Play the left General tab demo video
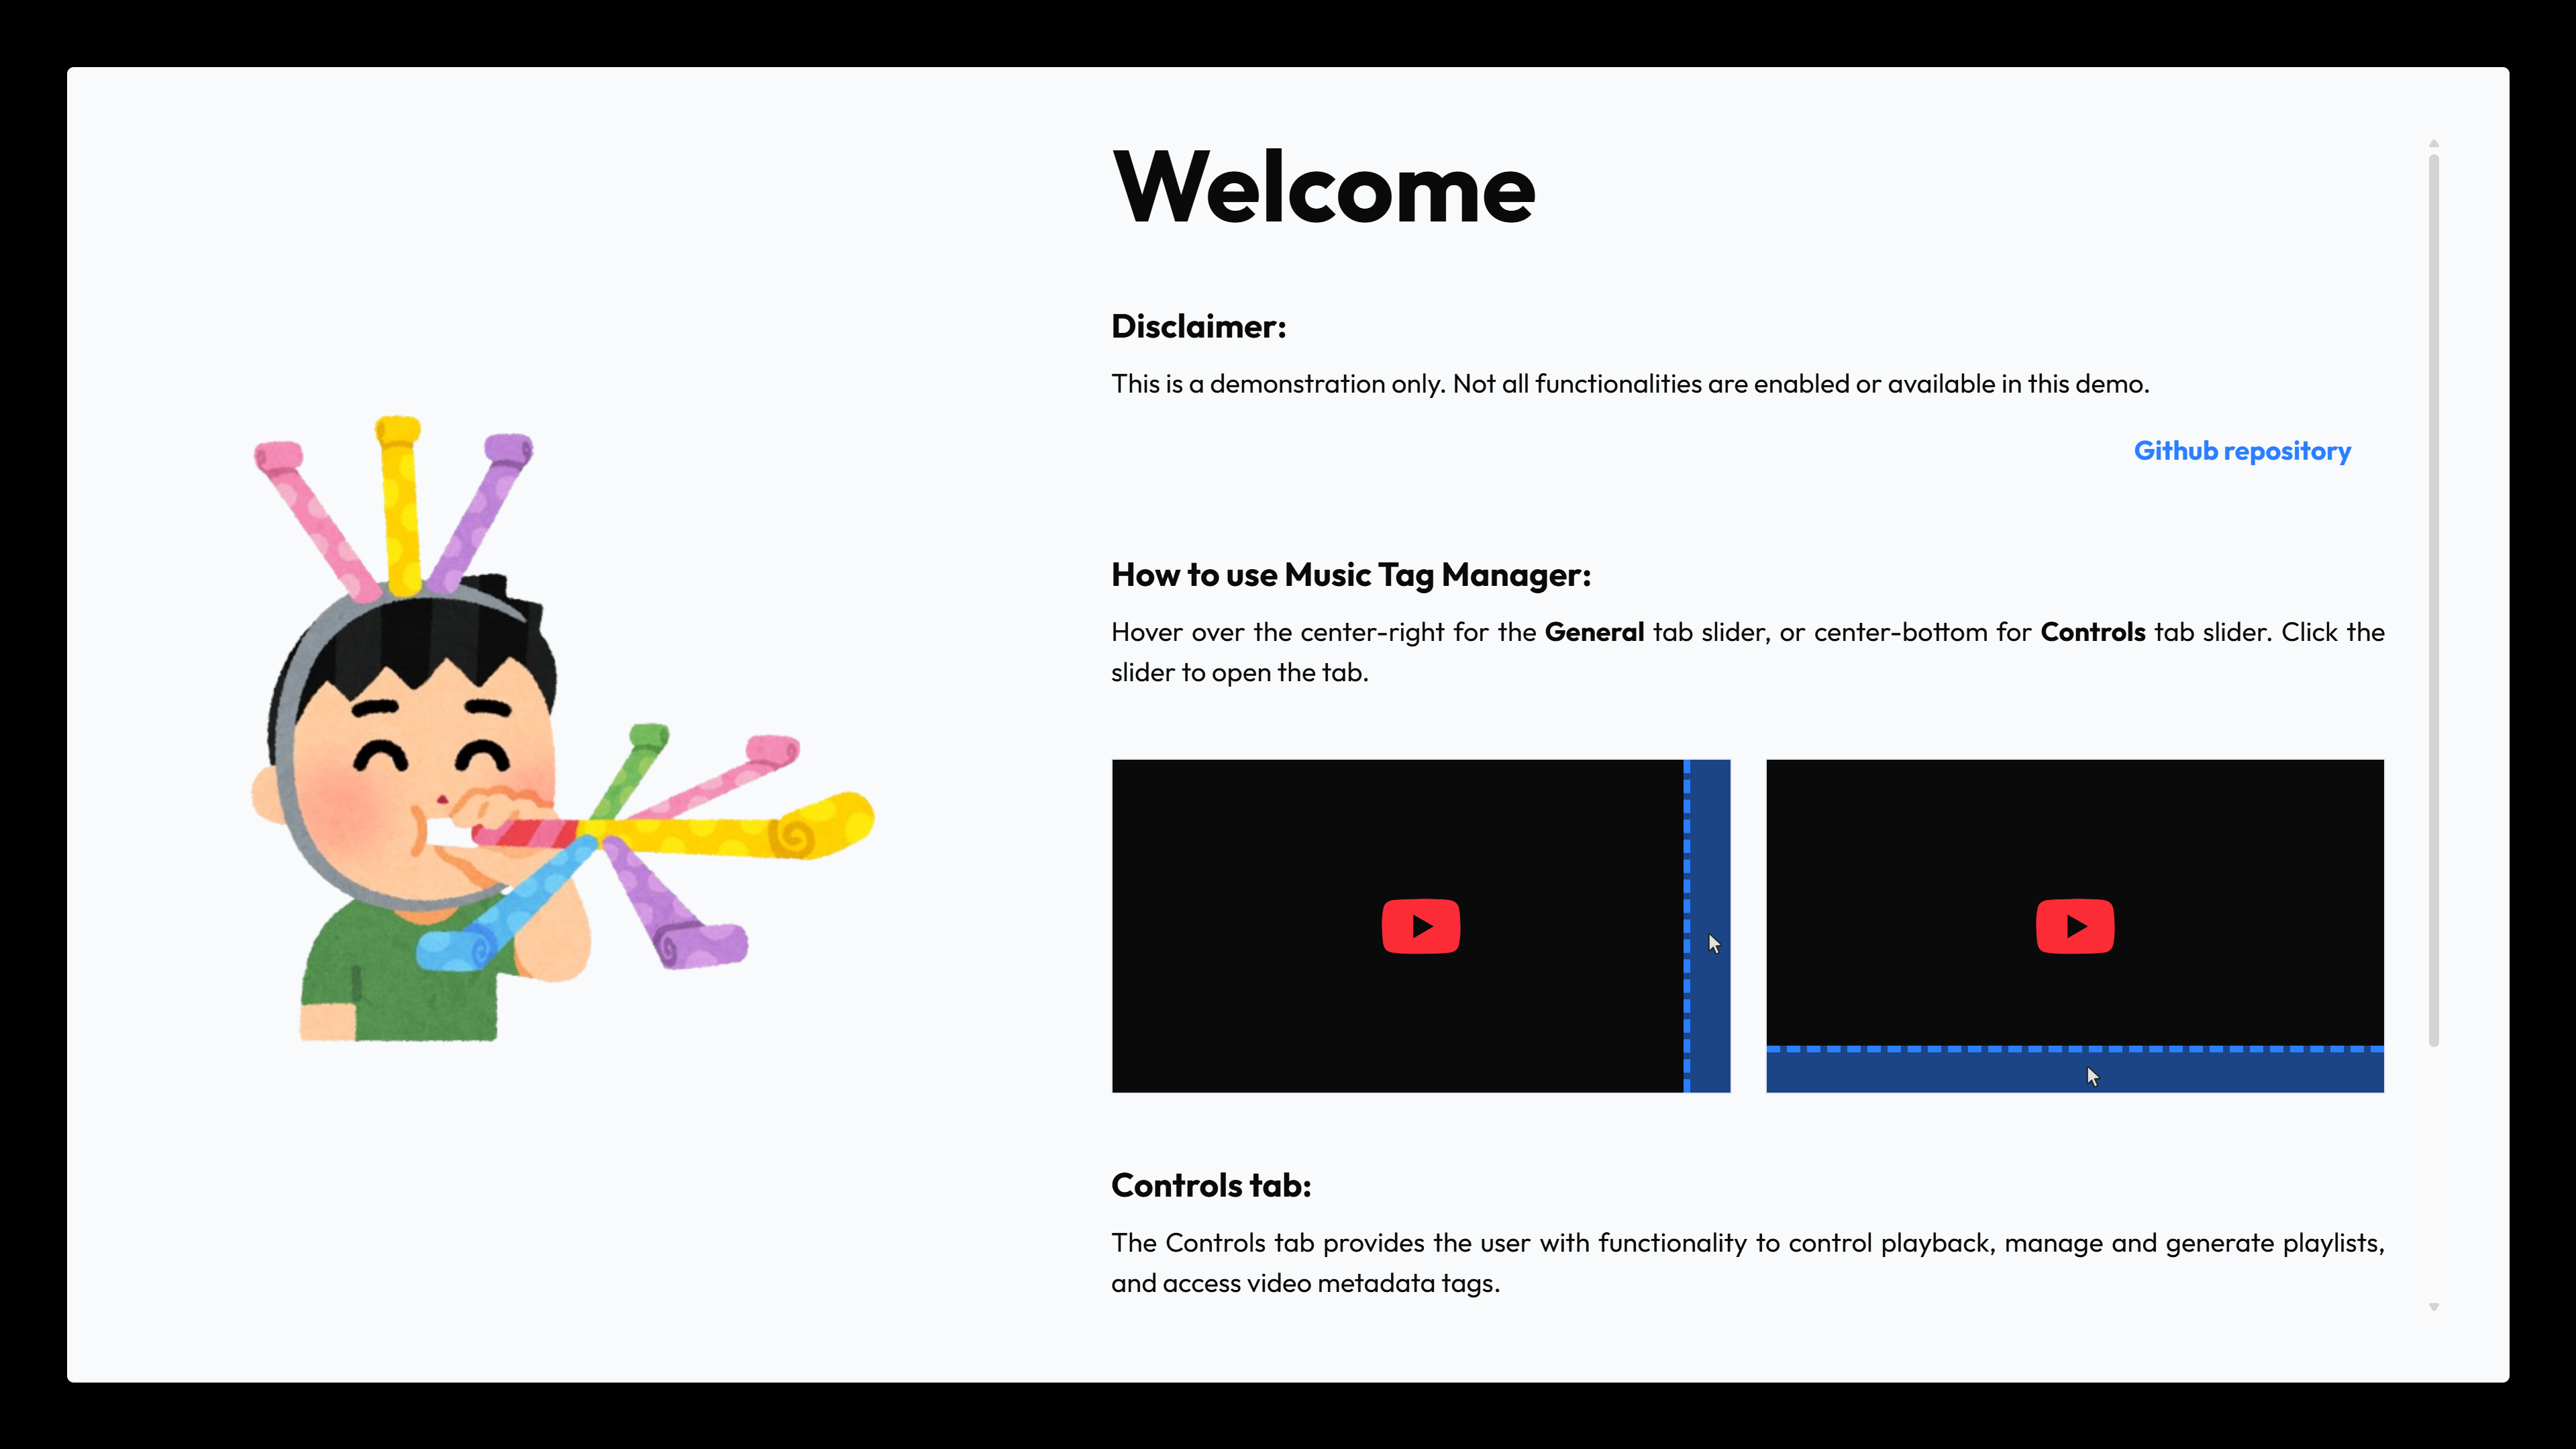The image size is (2576, 1449). (1420, 926)
